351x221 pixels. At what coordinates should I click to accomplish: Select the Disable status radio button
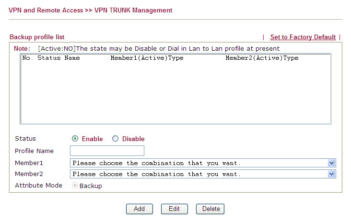point(115,139)
